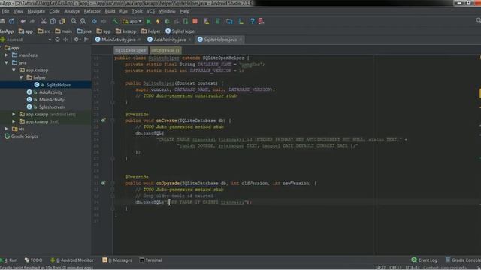Cut selection using the scissors icon

tap(44, 21)
